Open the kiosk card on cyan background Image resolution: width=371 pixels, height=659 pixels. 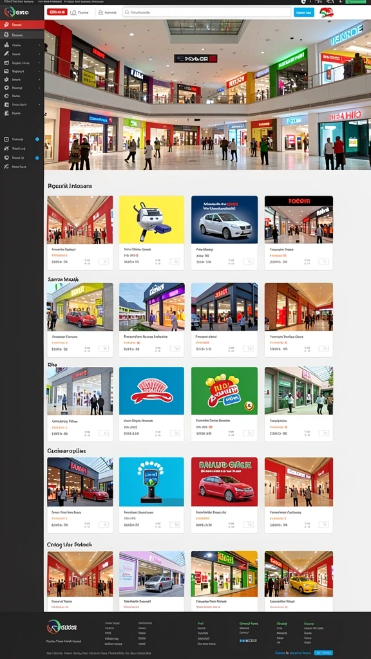[151, 495]
